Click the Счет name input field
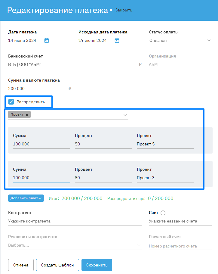Viewport: 218px width, 274px height. [x=180, y=221]
